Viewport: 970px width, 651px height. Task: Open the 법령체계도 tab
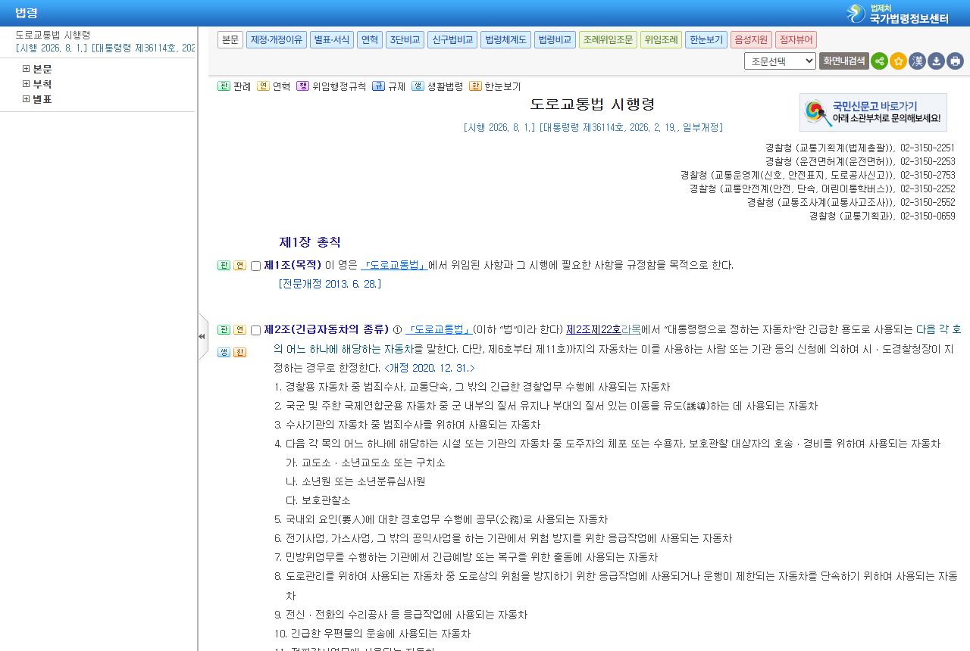pos(505,39)
